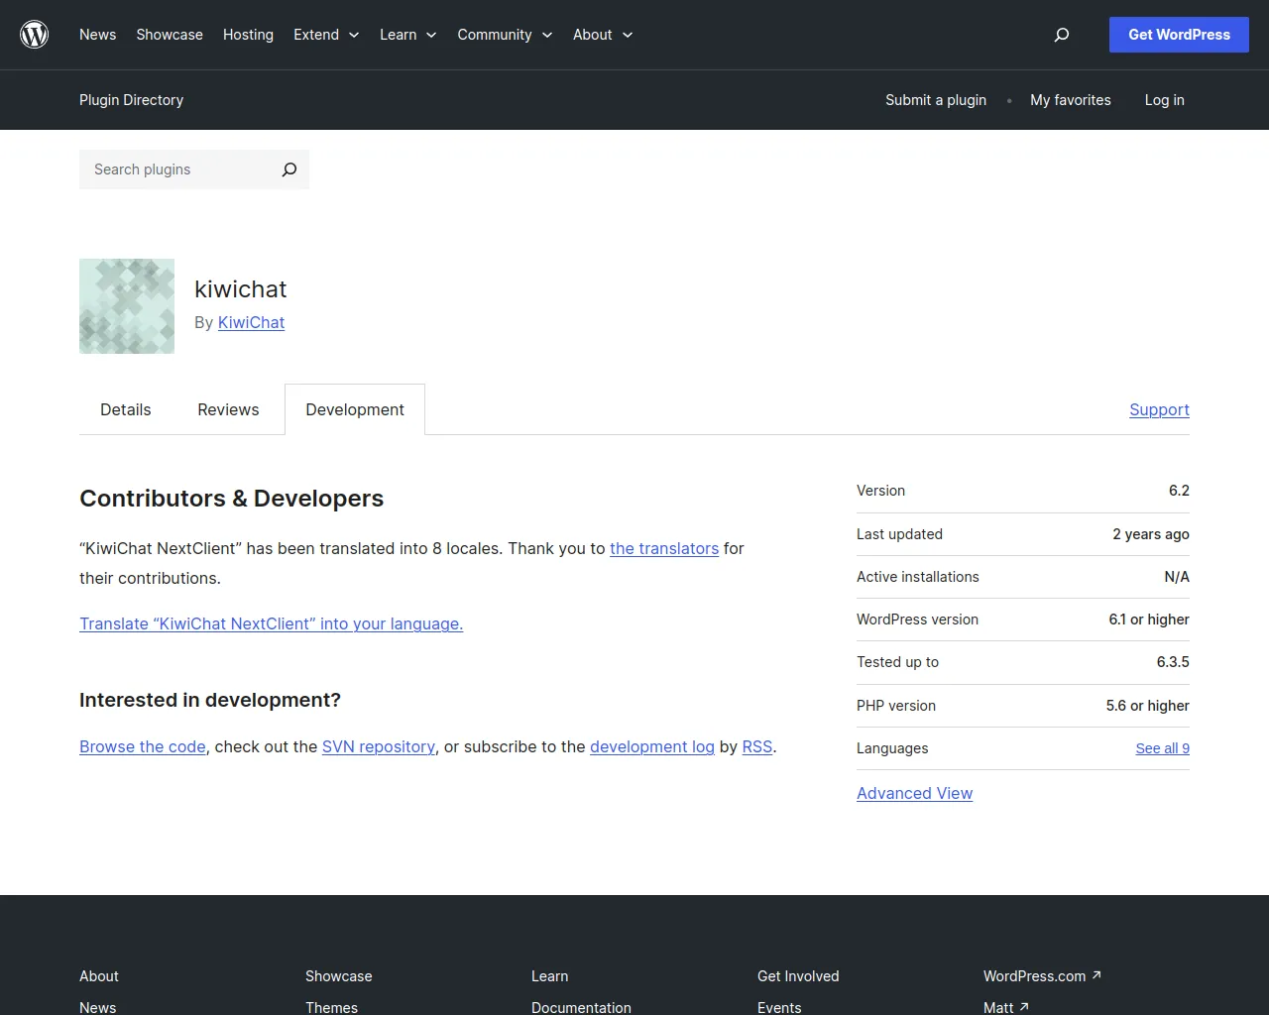Click the Get WordPress button
1269x1015 pixels.
click(x=1179, y=35)
